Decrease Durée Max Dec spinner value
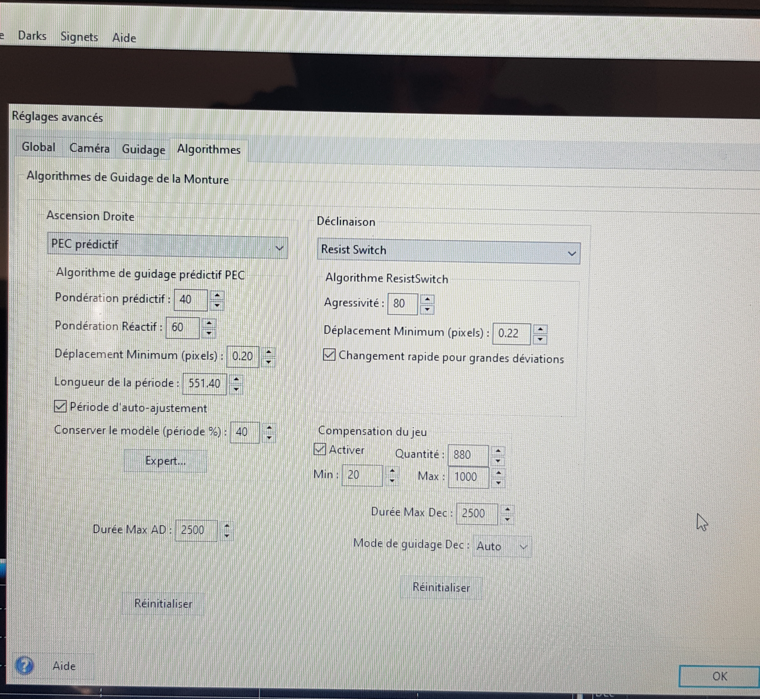760x699 pixels. [x=508, y=519]
